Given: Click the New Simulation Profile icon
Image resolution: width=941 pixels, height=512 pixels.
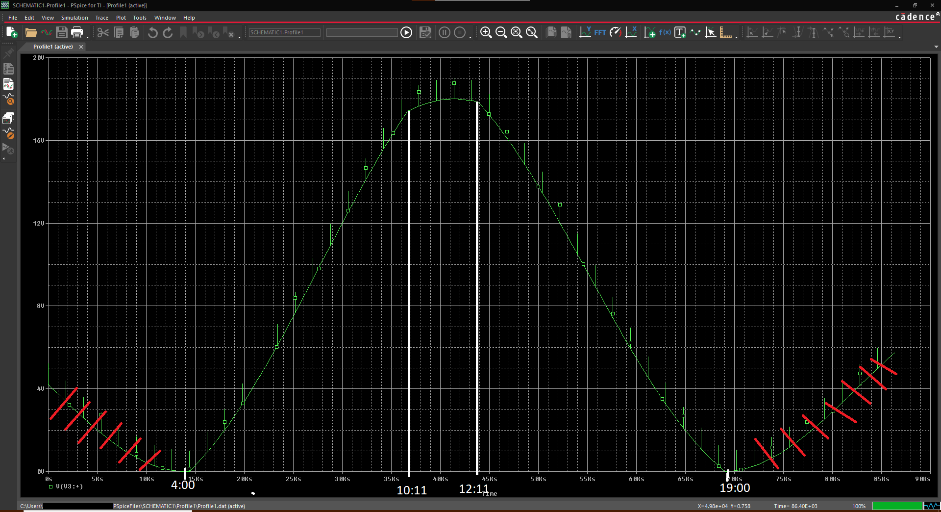Looking at the screenshot, I should pyautogui.click(x=12, y=32).
